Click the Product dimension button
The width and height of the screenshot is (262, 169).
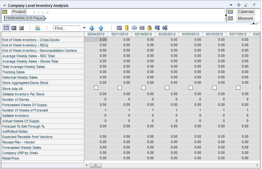[19, 12]
